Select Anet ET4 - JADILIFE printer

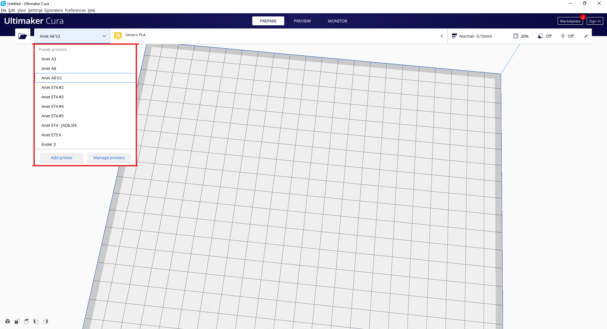[x=85, y=125]
